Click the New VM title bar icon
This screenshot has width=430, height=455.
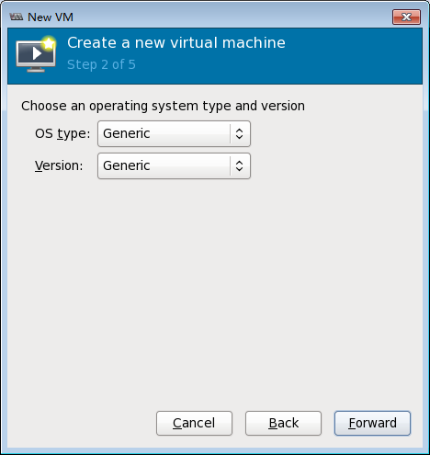pos(17,17)
